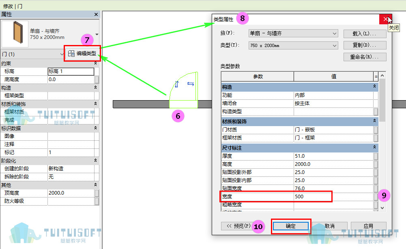Click the 重命名(R)... button
Viewport: 406px width, 249px height.
tap(365, 57)
